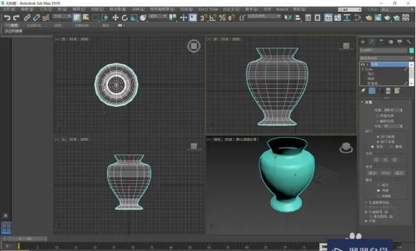Viewport: 416px width, 251px height.
Task: Open Render Setup teapot icon
Action: tap(369, 18)
